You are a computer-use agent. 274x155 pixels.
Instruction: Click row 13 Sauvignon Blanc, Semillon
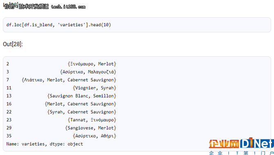(61, 96)
